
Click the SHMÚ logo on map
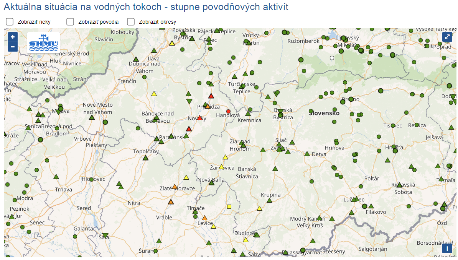43,42
